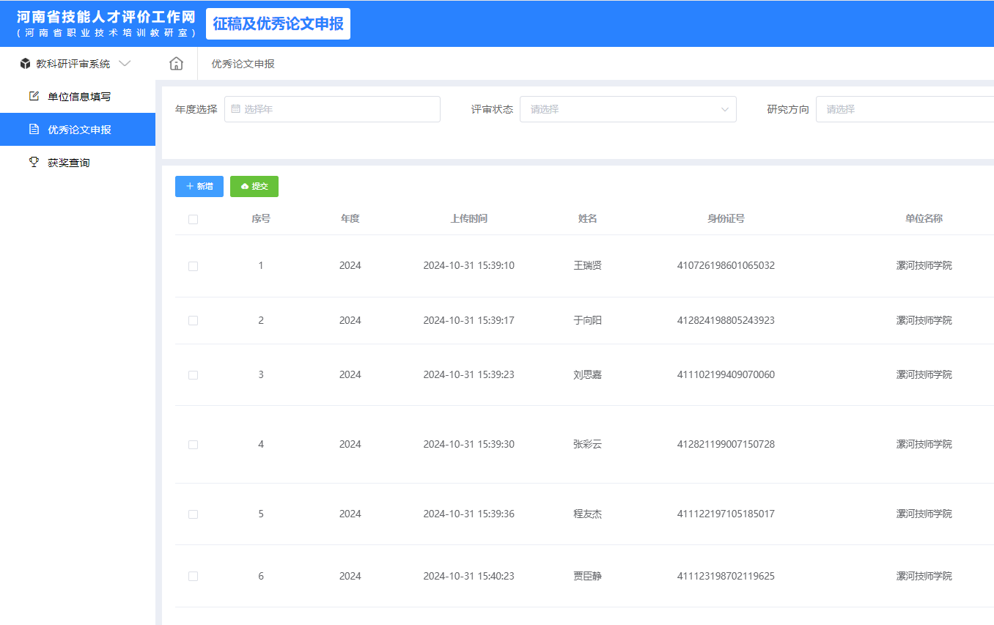Click the name cell 程友杰
The image size is (994, 625).
pyautogui.click(x=587, y=514)
